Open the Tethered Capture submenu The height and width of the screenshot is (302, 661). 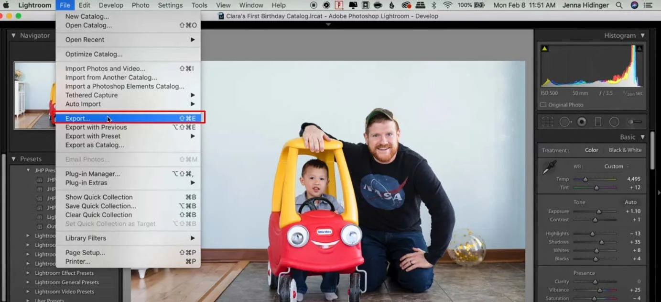click(x=128, y=95)
